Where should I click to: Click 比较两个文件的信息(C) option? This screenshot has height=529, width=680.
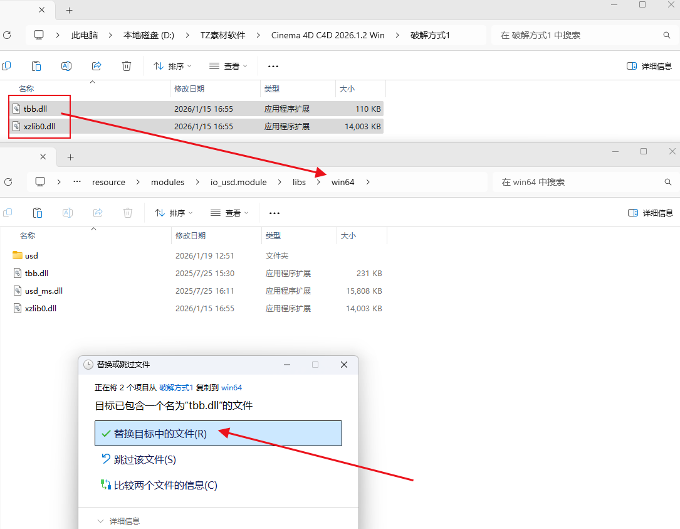[165, 485]
